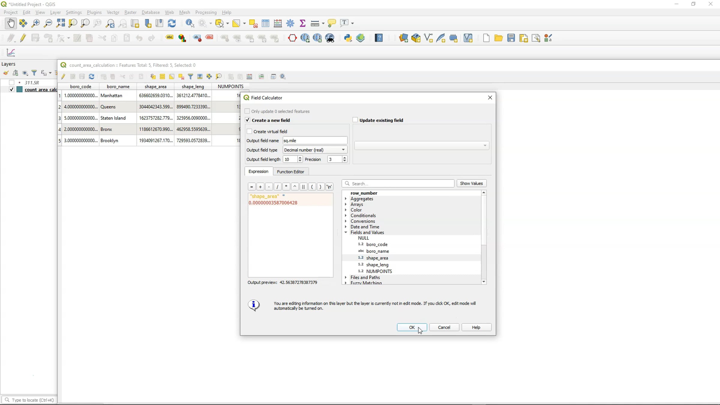Click the OK button
Viewport: 720px width, 405px height.
(x=412, y=327)
